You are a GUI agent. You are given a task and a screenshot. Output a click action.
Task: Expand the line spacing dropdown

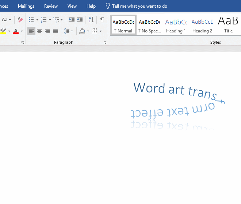tap(72, 31)
